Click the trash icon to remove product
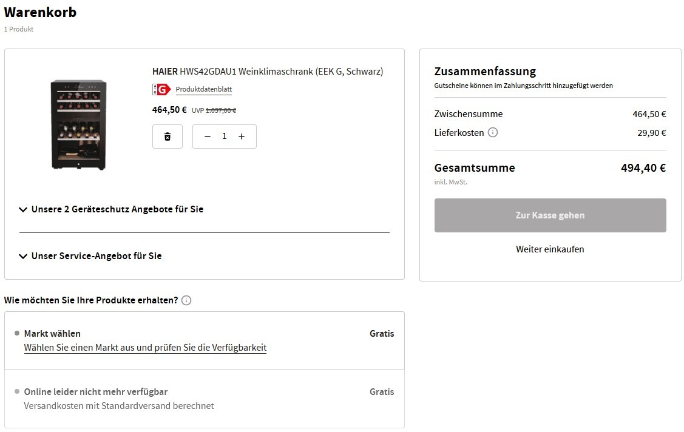The image size is (684, 432). (167, 137)
